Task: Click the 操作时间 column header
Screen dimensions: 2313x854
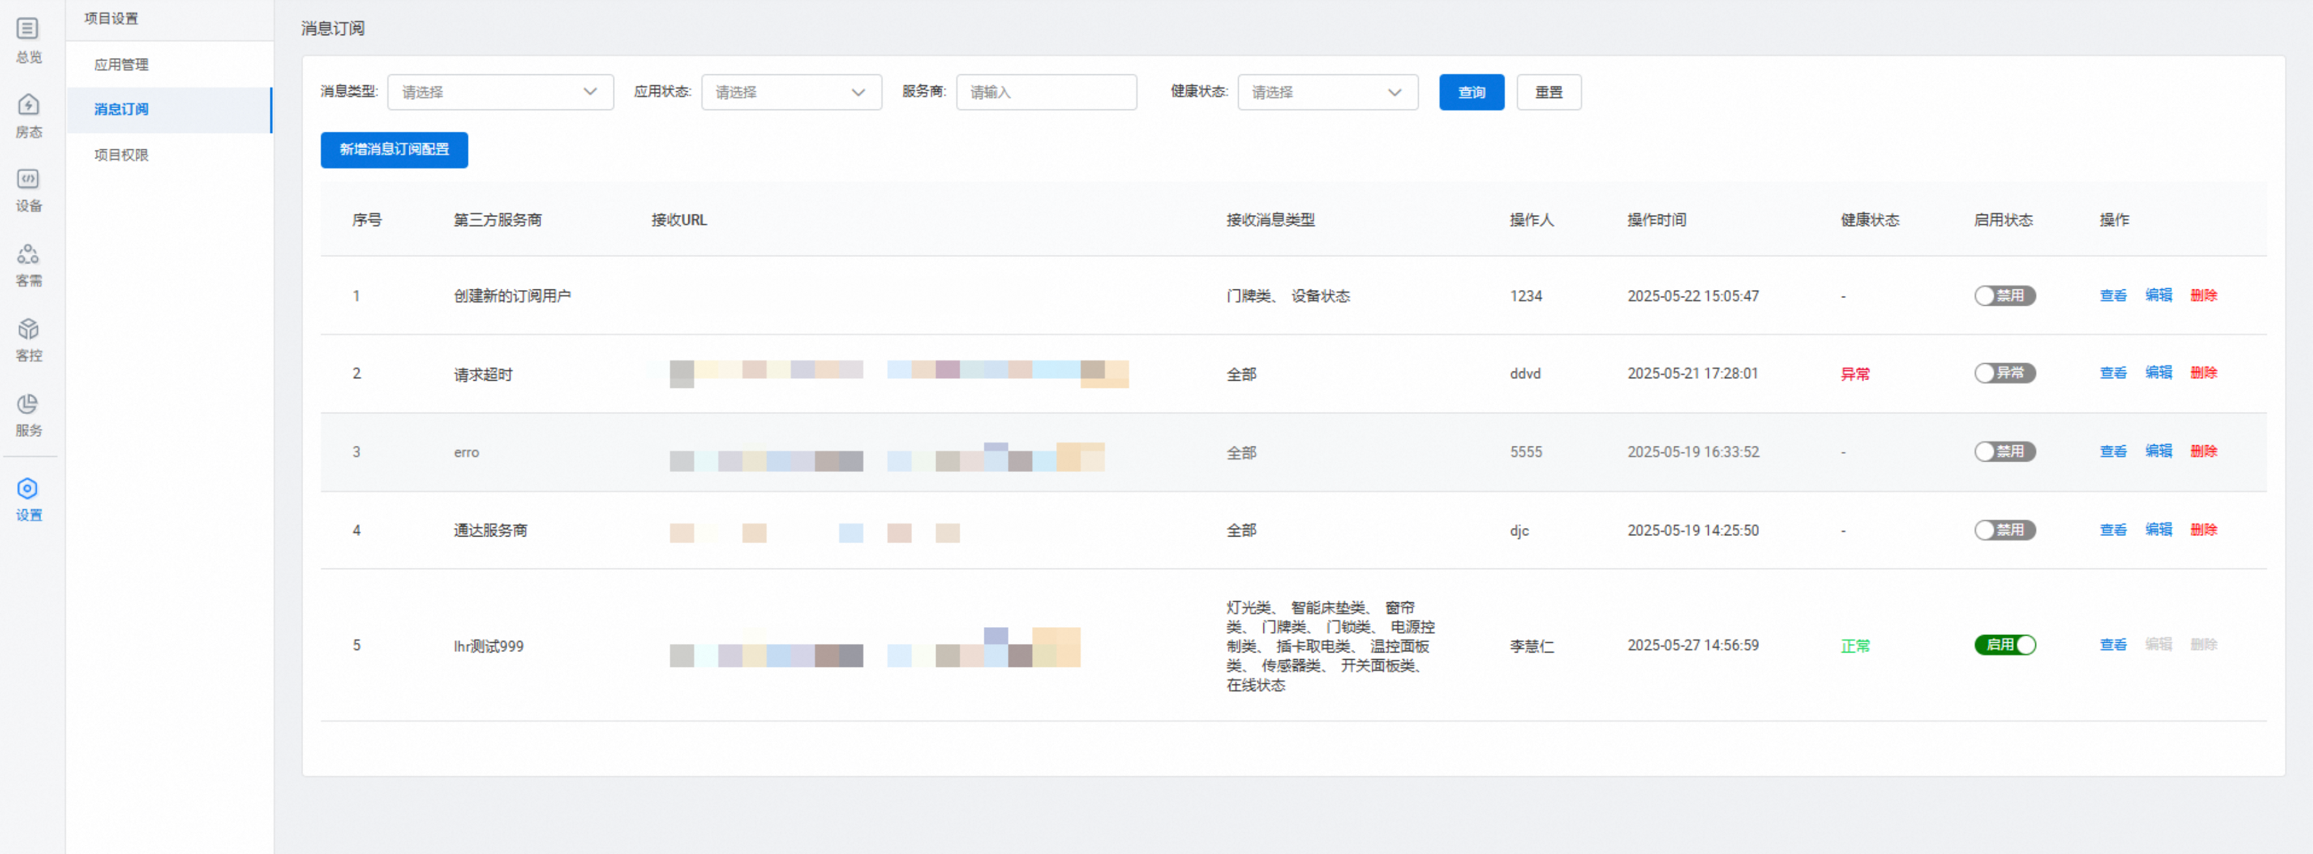Action: pos(1657,220)
